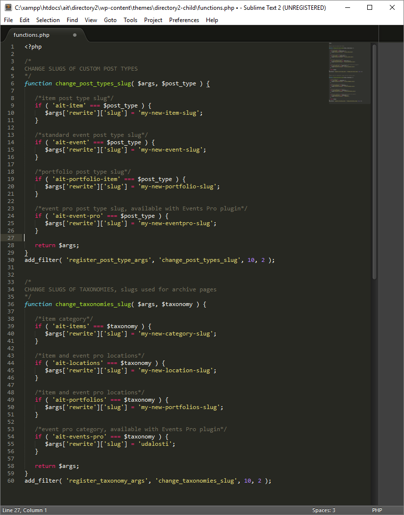Click the '/*item category*/' comment
The width and height of the screenshot is (404, 515).
[x=64, y=319]
